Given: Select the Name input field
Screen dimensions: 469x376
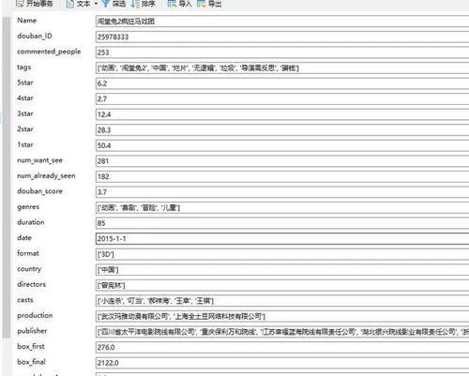Looking at the screenshot, I should point(282,22).
